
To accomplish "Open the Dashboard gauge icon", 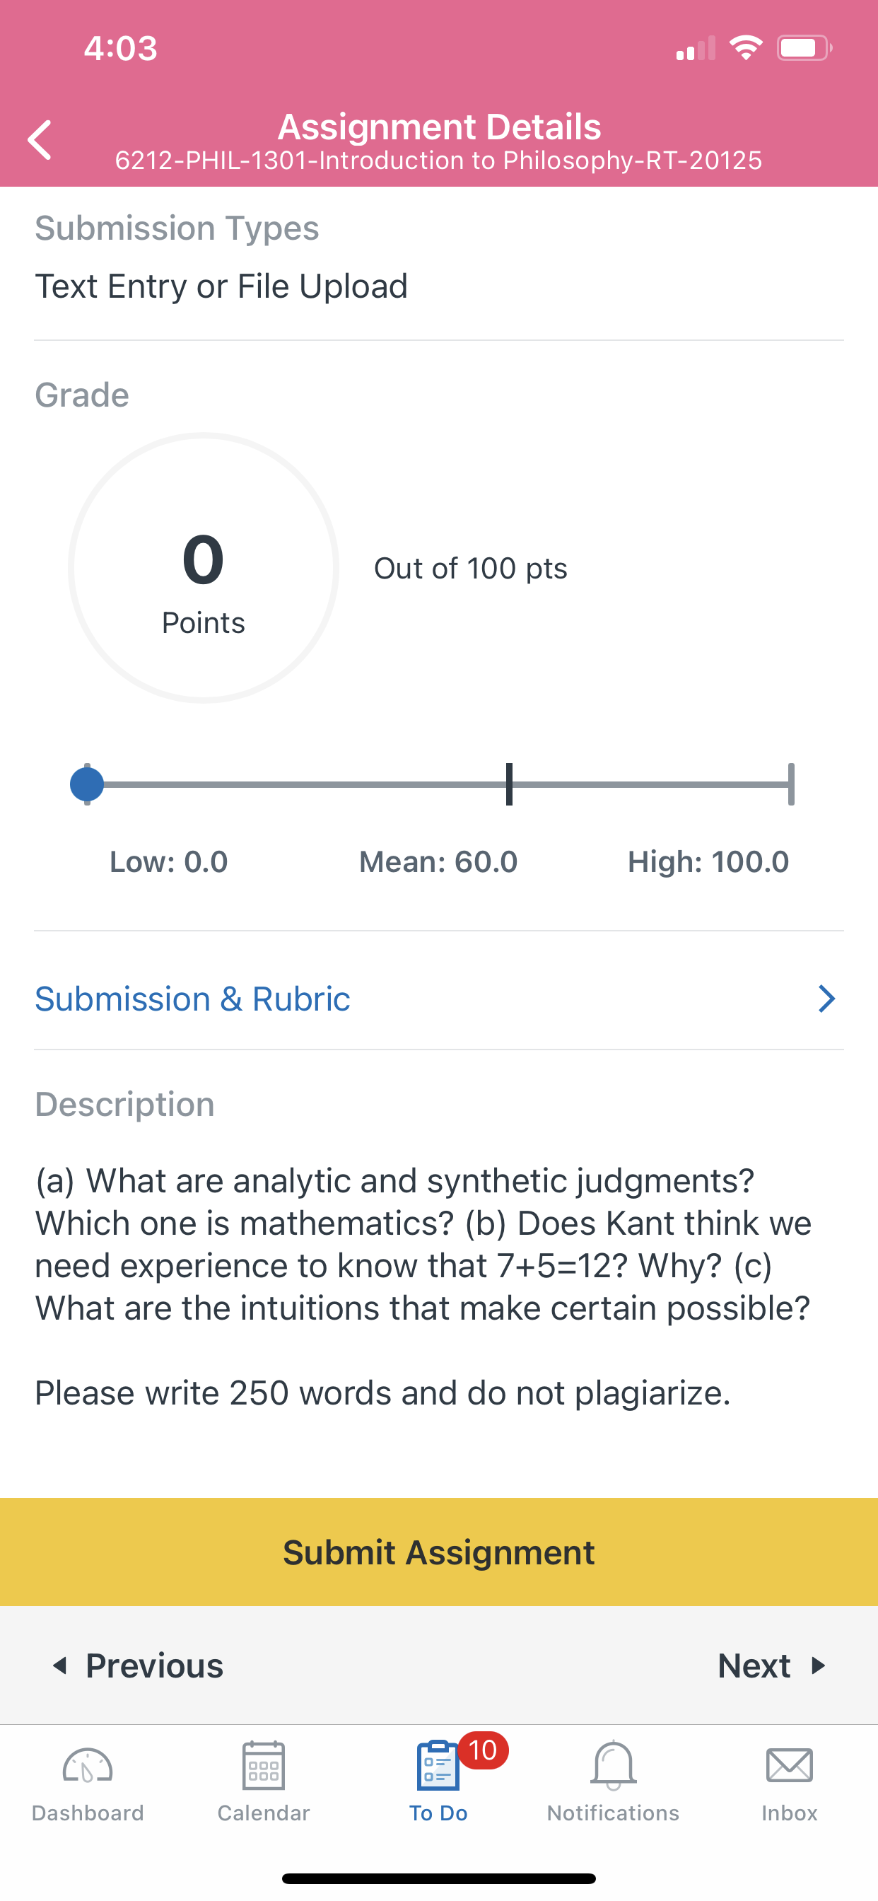I will coord(87,1766).
